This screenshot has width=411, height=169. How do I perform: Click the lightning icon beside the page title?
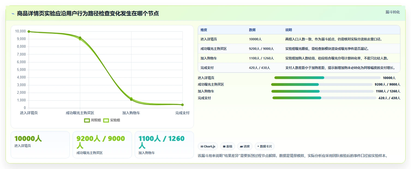[x=13, y=13]
